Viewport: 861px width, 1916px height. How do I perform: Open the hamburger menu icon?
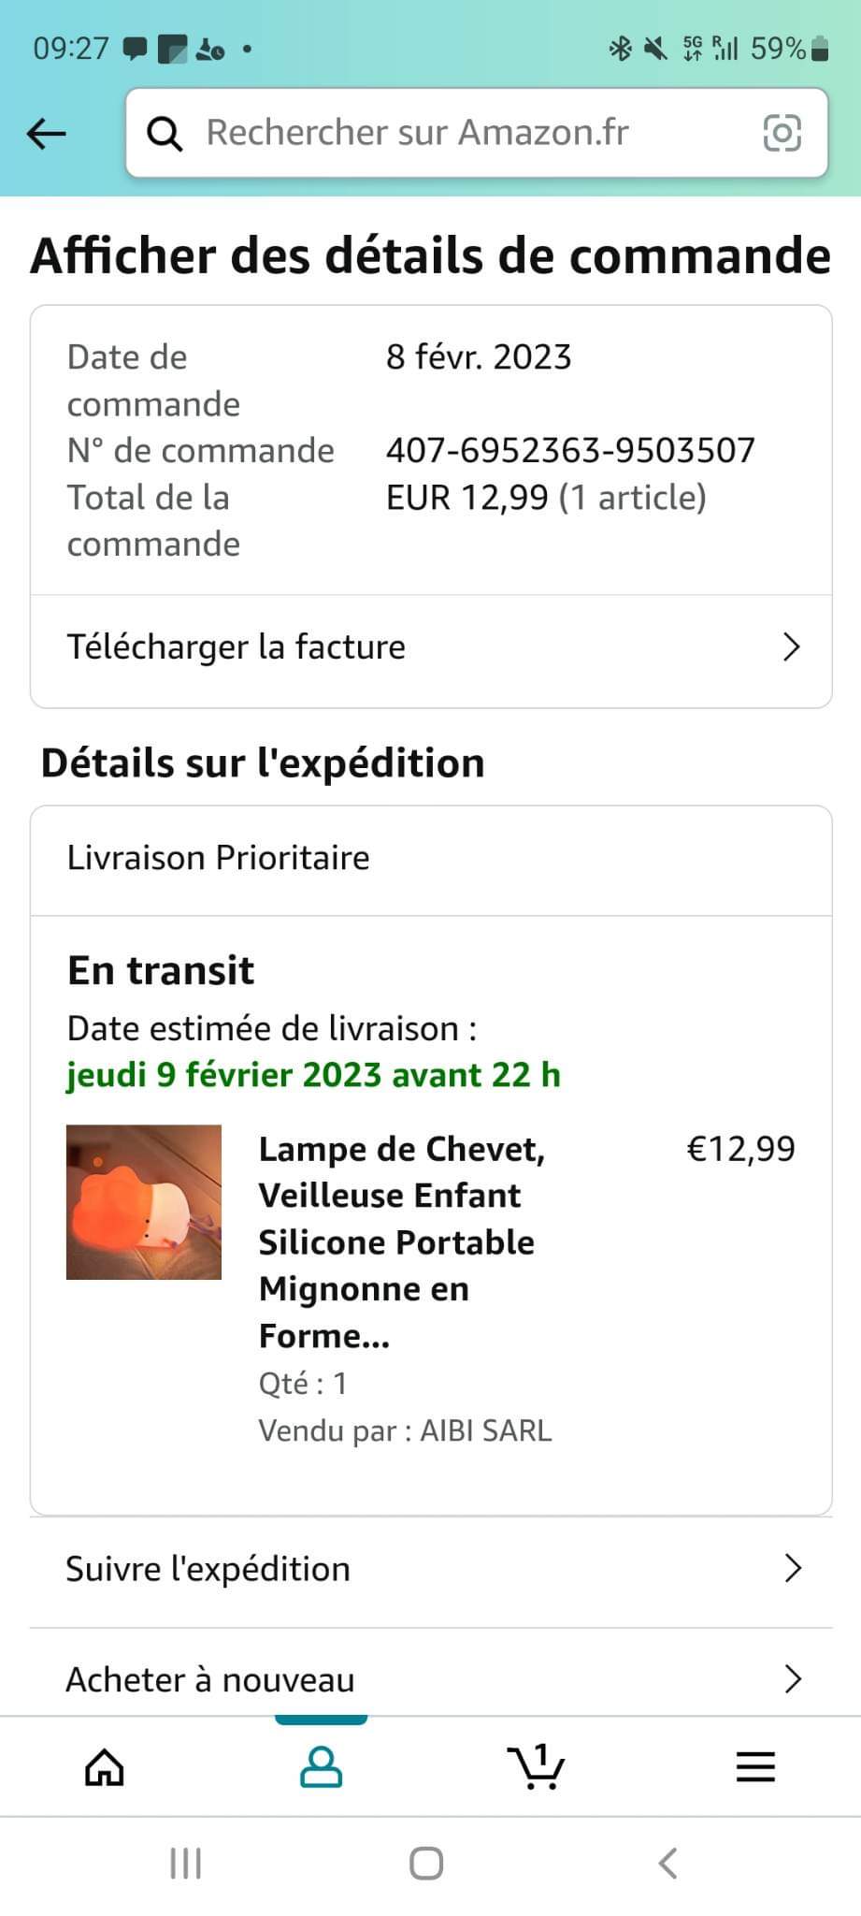[755, 1767]
